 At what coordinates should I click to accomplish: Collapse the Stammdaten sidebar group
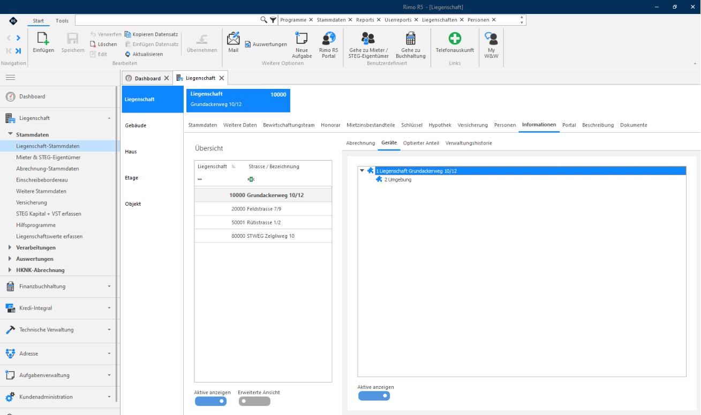tap(11, 134)
